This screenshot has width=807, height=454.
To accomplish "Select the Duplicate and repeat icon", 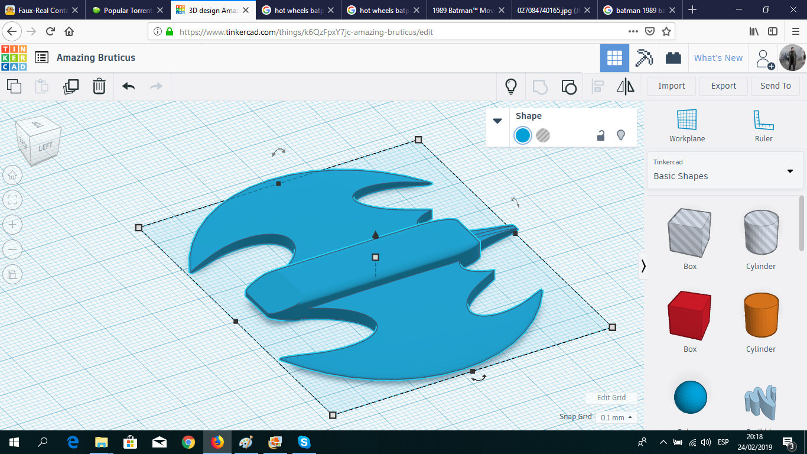I will pos(71,86).
